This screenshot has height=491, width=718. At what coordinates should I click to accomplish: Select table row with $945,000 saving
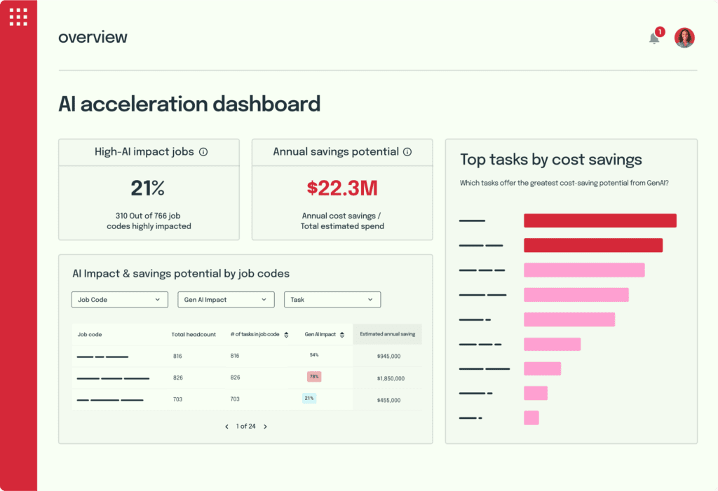[246, 356]
